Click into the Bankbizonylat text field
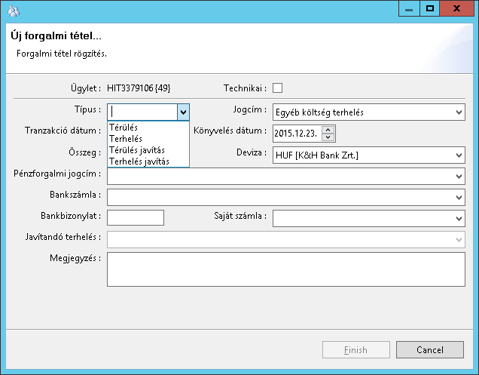The width and height of the screenshot is (479, 375). [x=136, y=218]
